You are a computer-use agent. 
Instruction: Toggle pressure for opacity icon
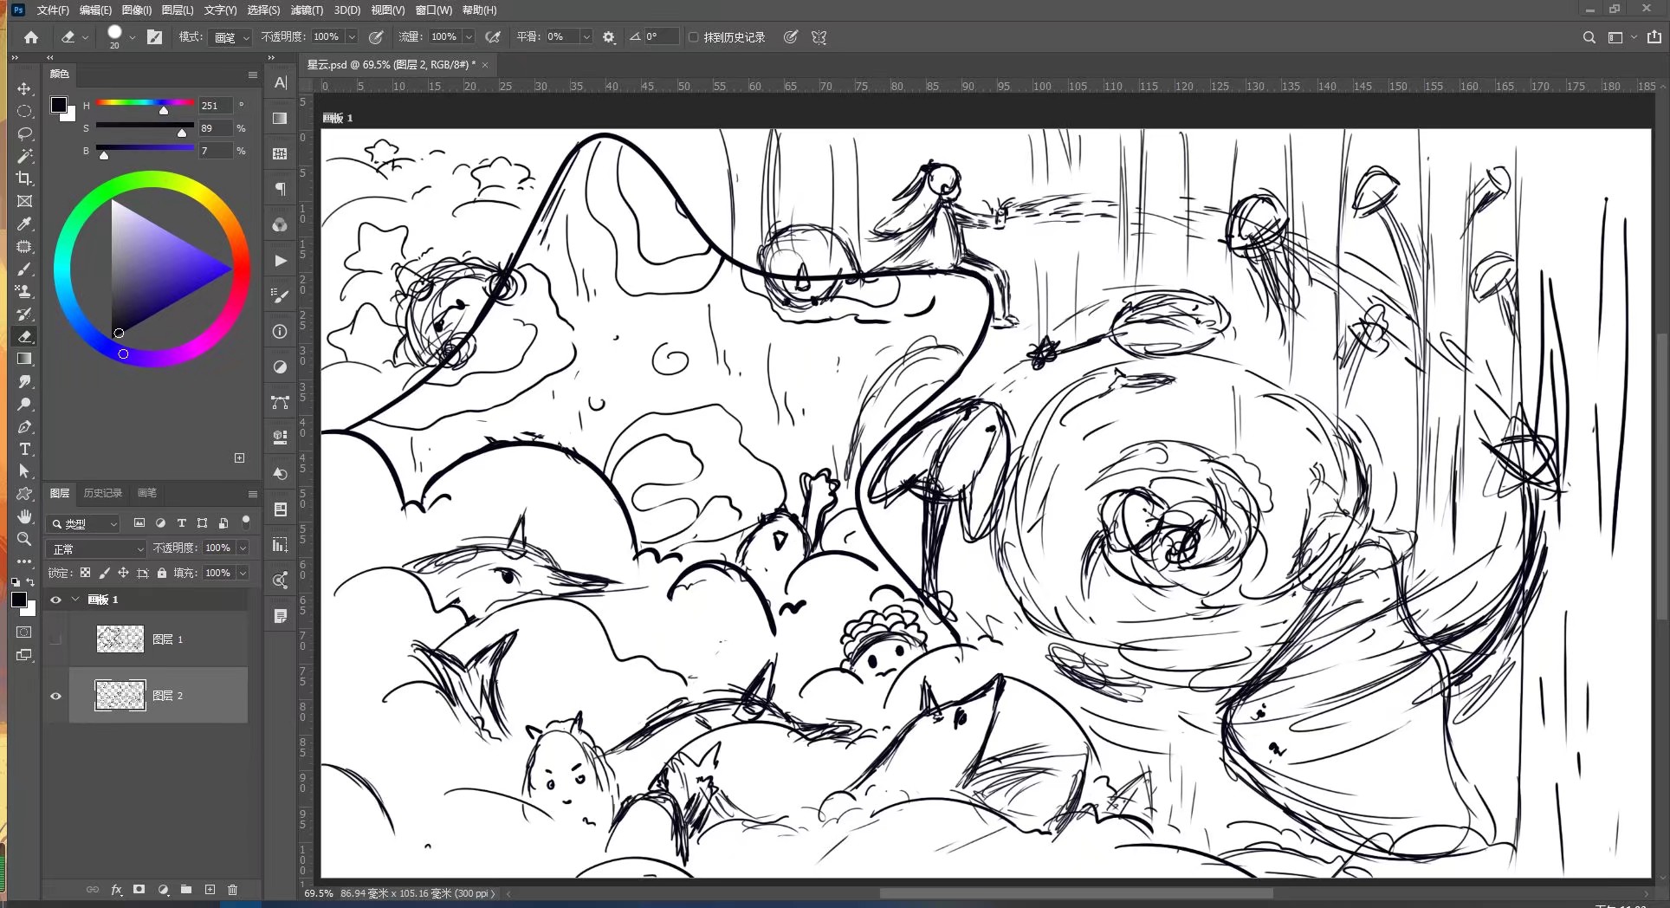click(376, 37)
